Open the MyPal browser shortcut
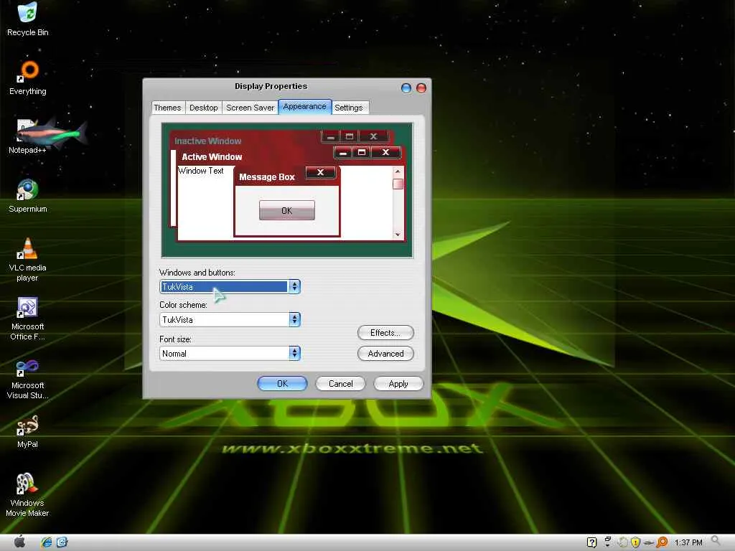This screenshot has width=735, height=551. coord(27,431)
